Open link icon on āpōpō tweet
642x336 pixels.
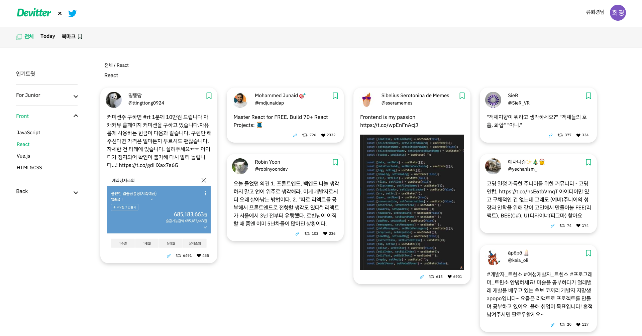tap(552, 325)
